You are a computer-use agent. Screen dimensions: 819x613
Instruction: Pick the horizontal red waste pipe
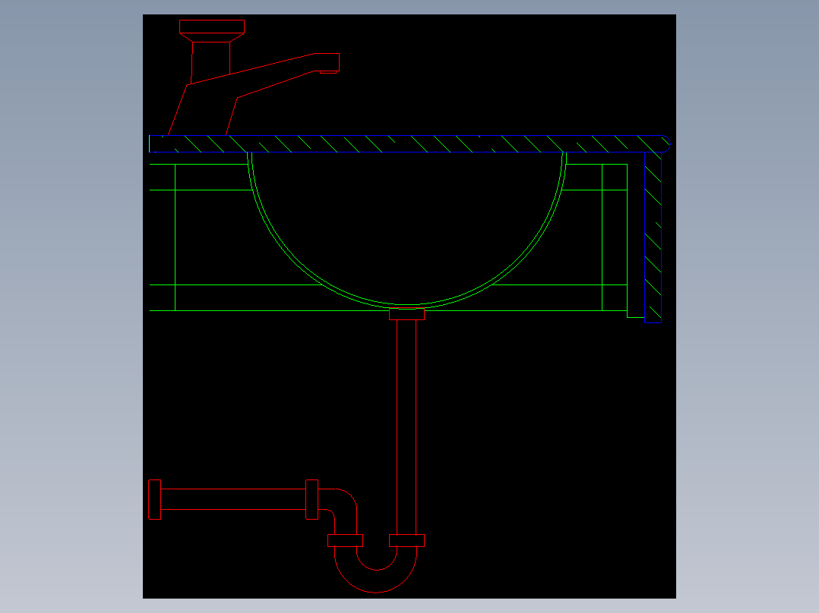[x=233, y=499]
